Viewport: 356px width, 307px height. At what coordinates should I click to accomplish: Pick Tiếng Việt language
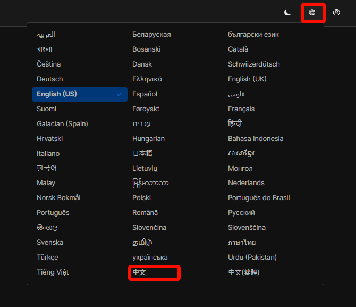point(53,272)
